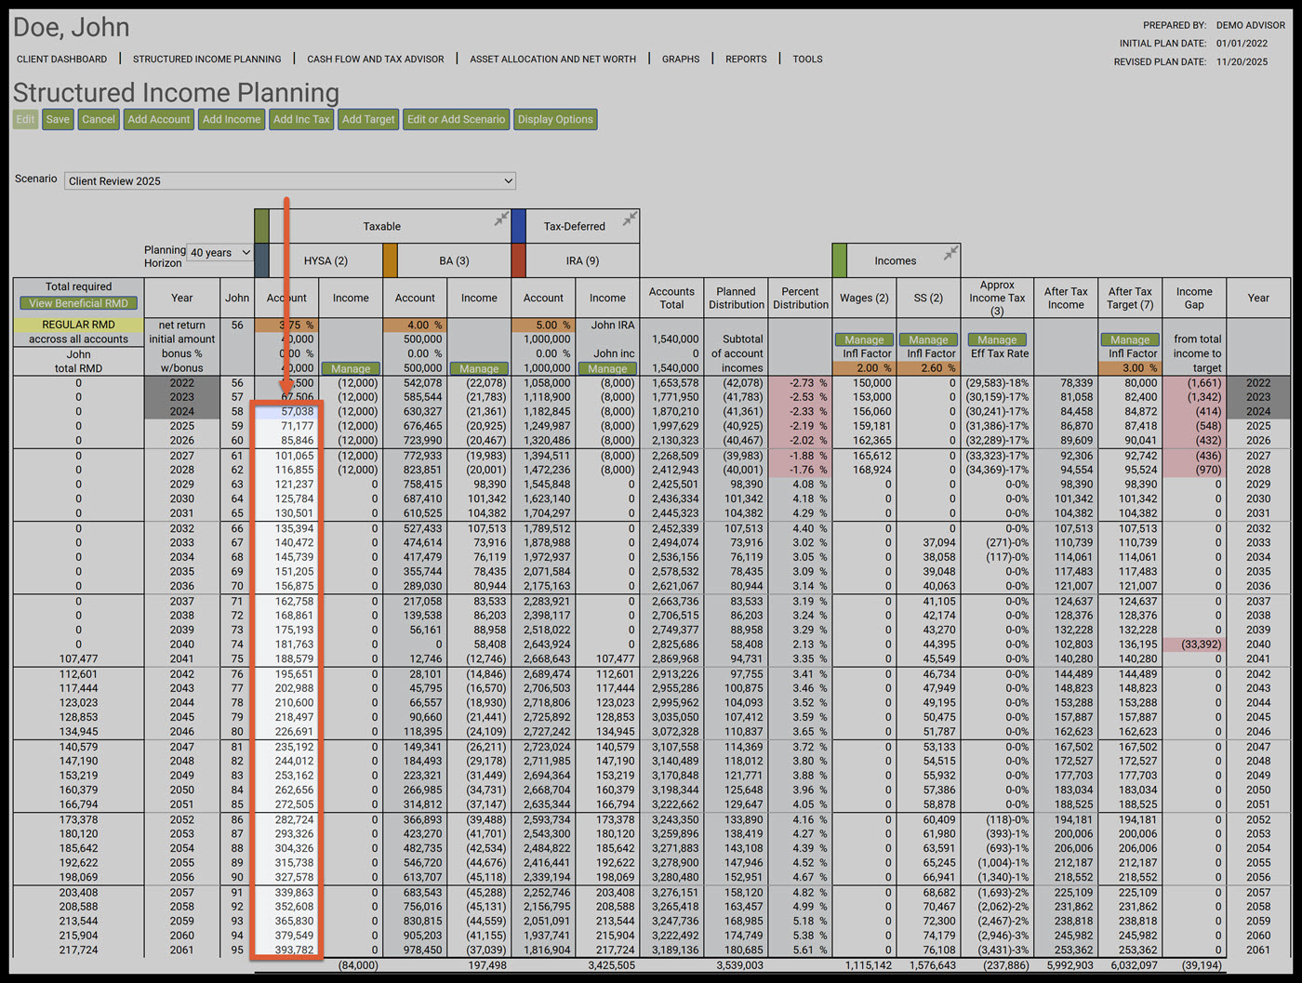1302x983 pixels.
Task: Open Display Options
Action: tap(555, 119)
